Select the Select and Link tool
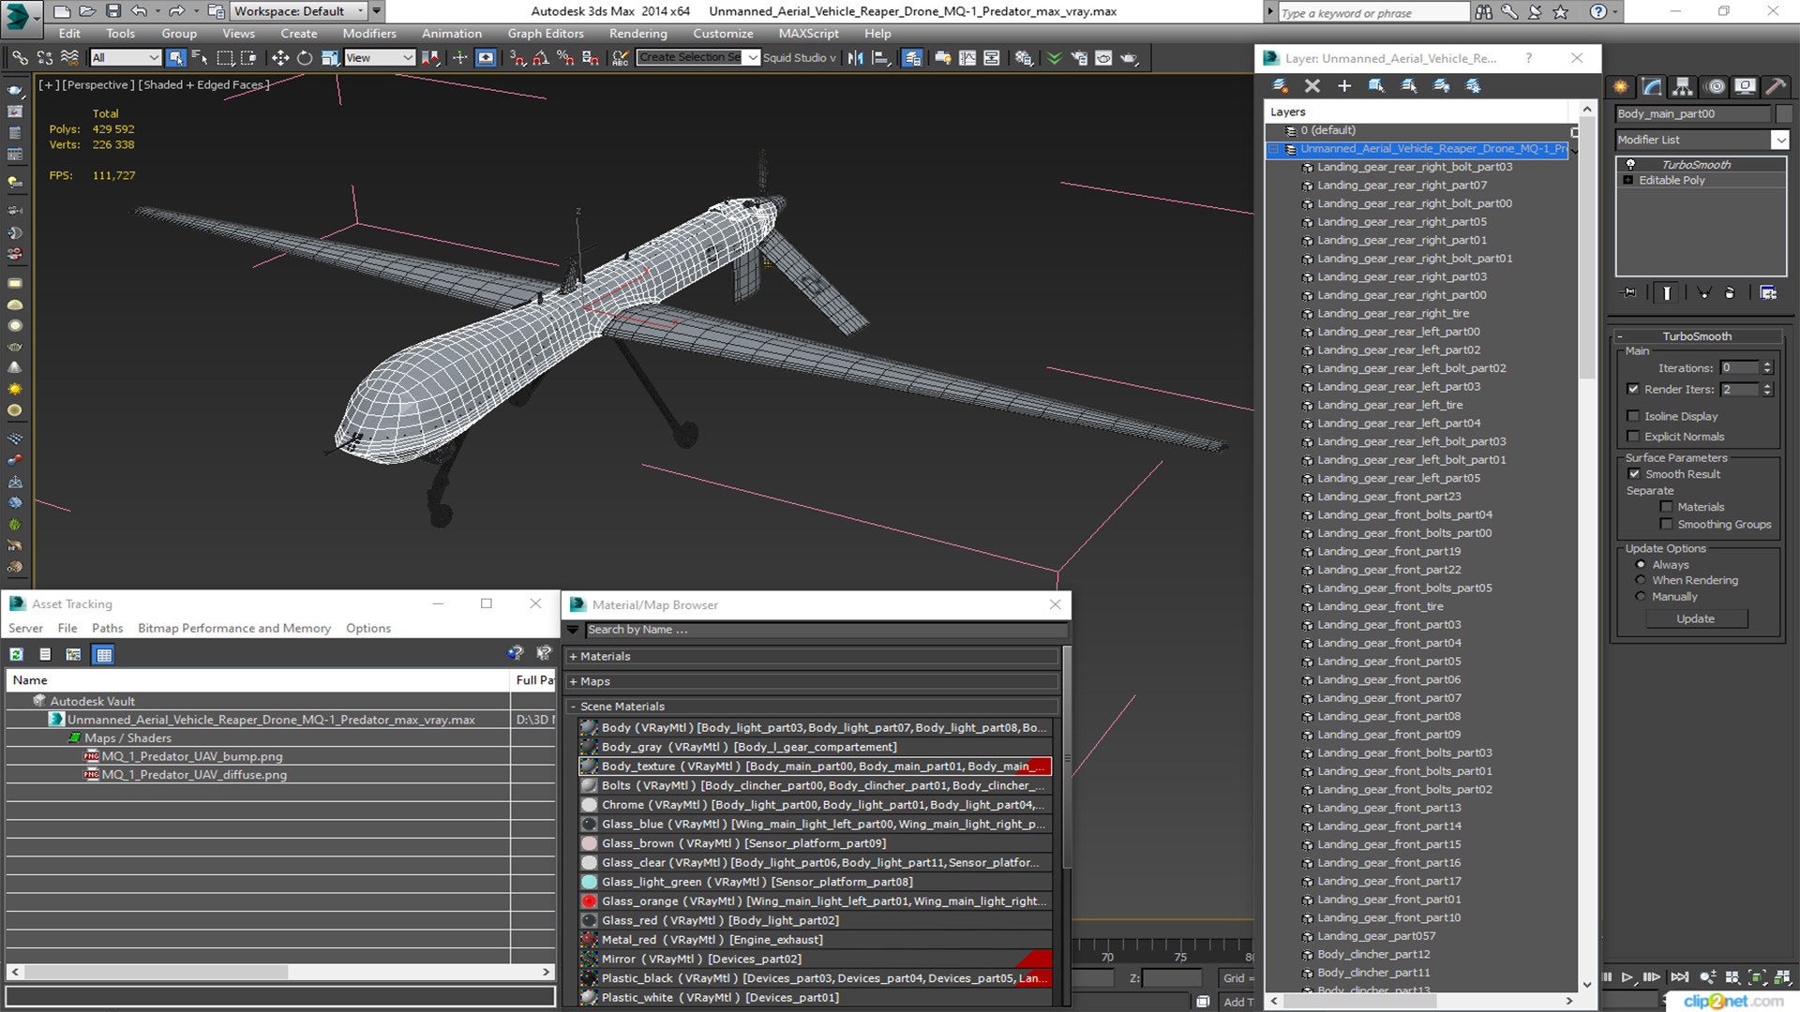1800x1012 pixels. pyautogui.click(x=19, y=58)
